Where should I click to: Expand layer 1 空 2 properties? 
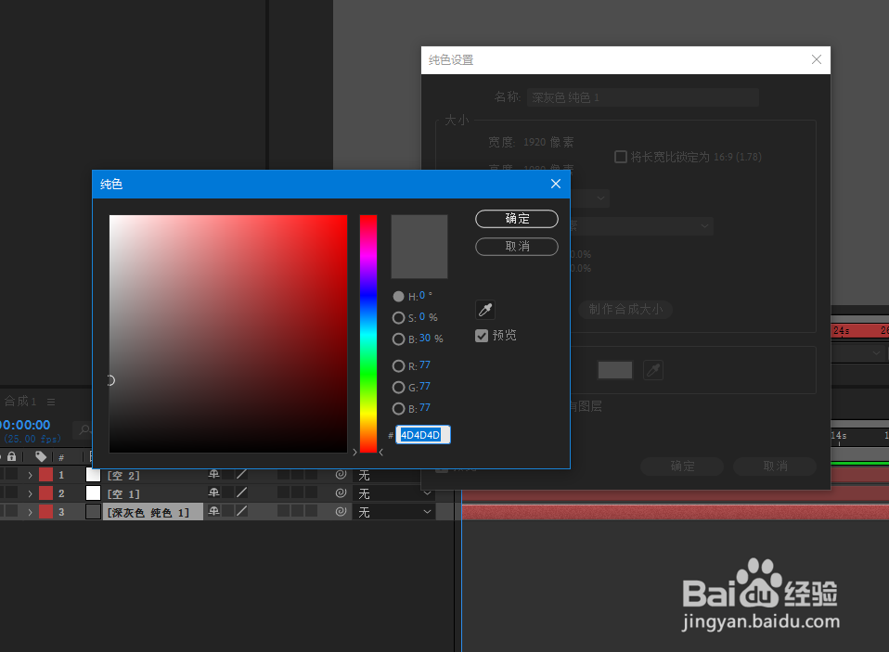click(x=30, y=475)
